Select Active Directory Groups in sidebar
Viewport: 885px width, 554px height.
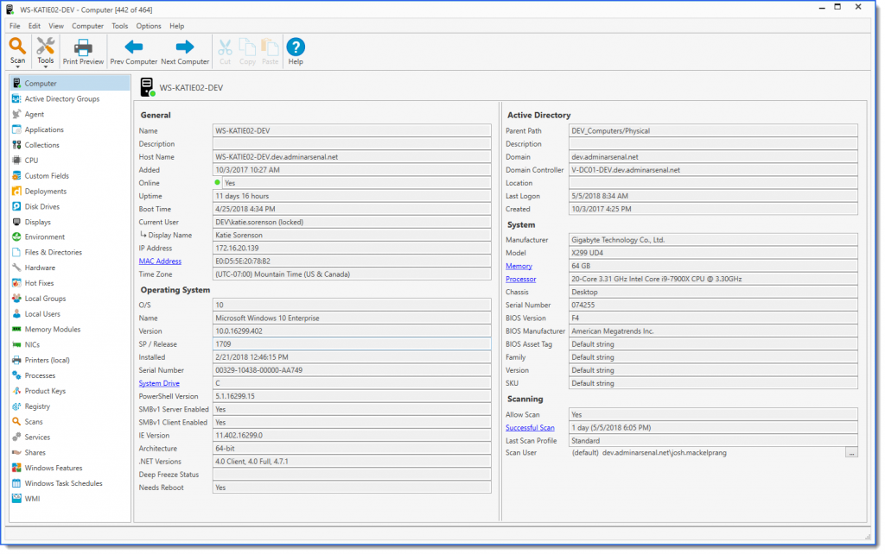coord(61,99)
